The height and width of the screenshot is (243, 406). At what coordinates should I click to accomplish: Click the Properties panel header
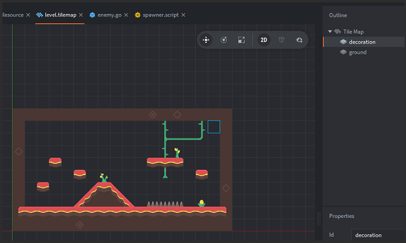coord(341,216)
